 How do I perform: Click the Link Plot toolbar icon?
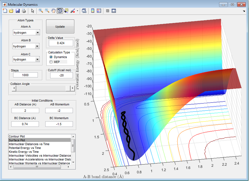coord(84,11)
